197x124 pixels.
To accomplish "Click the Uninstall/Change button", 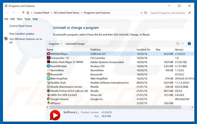I will pos(75,44).
